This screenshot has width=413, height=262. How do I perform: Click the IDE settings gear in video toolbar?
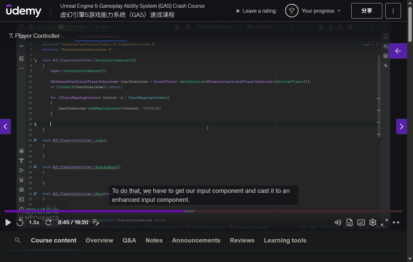tap(350, 26)
